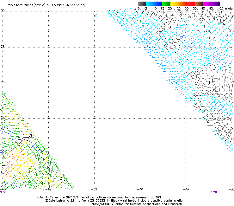Click the "30" knots label under color bar

[187, 9]
